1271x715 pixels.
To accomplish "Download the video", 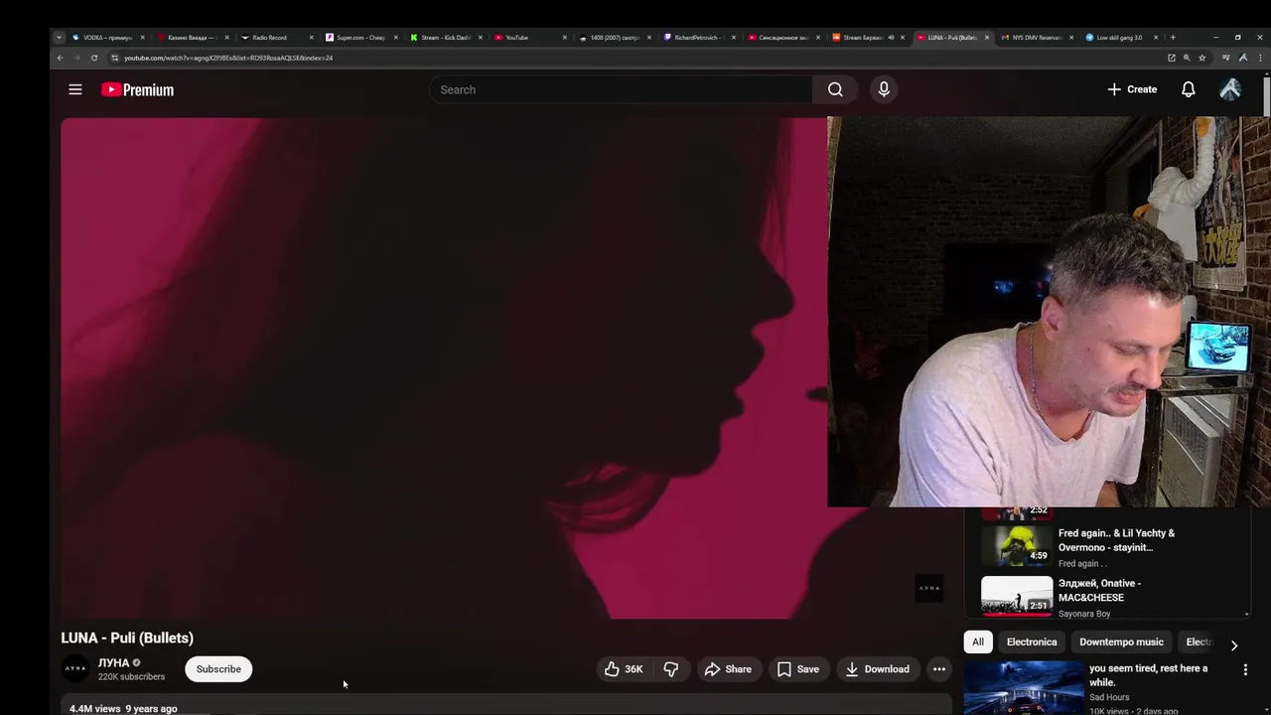I will pyautogui.click(x=877, y=669).
